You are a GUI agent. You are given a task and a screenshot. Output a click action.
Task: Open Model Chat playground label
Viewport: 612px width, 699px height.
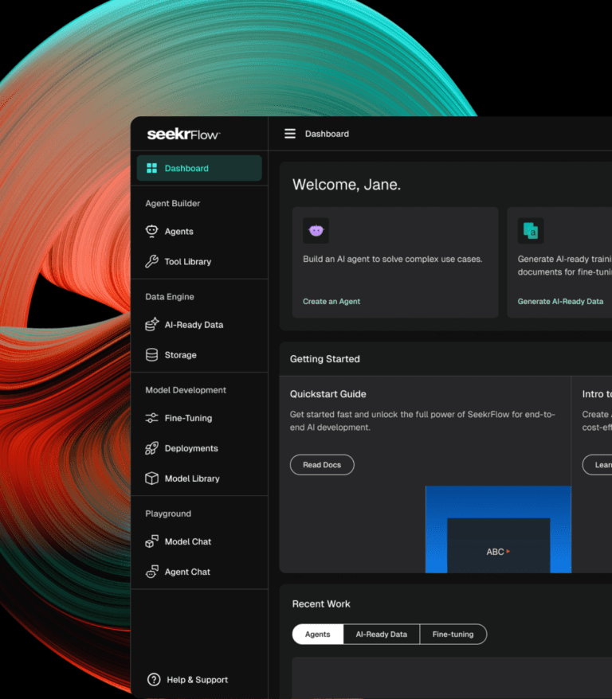[x=188, y=541]
